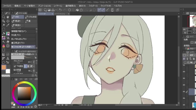The height and width of the screenshot is (110, 196).
Task: Select the Balloon speech-bubble tool
Action: click(x=3, y=62)
